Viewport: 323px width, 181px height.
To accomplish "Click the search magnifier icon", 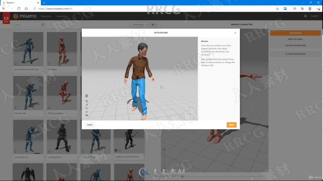I will coord(43,25).
